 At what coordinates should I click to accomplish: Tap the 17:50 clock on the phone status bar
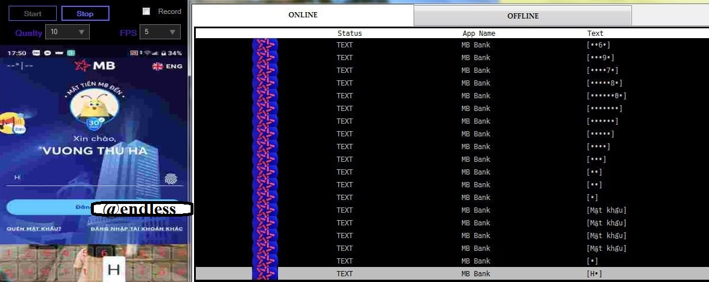17,53
